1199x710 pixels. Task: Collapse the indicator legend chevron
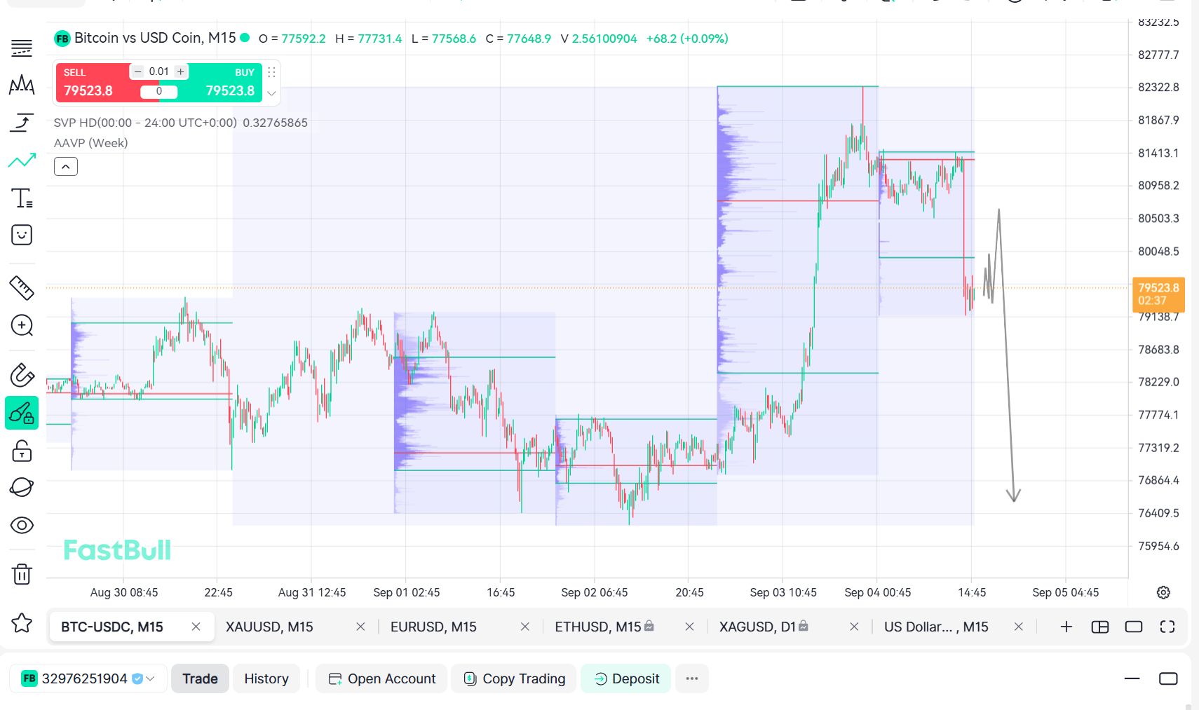click(x=66, y=167)
